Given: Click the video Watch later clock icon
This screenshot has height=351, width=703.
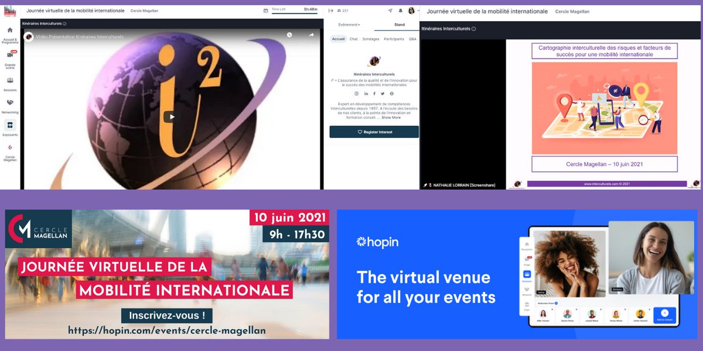Looking at the screenshot, I should (289, 35).
